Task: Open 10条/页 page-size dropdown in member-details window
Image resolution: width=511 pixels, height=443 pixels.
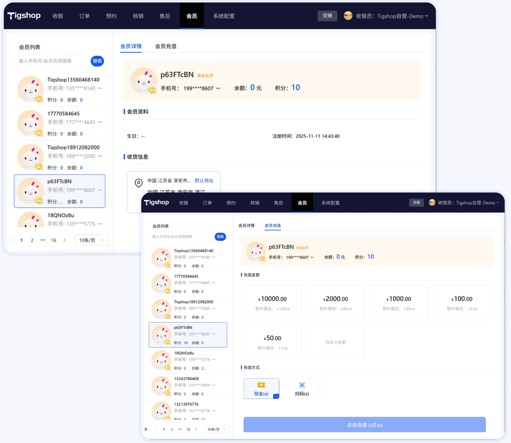Action: (92, 240)
